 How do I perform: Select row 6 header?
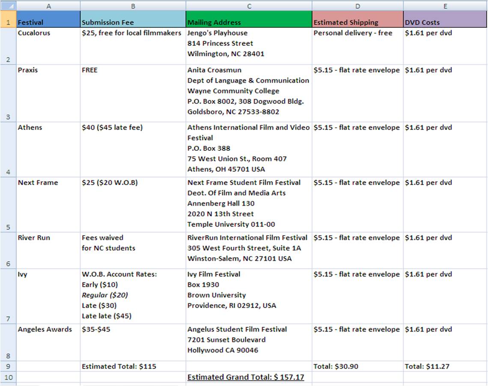(x=8, y=251)
